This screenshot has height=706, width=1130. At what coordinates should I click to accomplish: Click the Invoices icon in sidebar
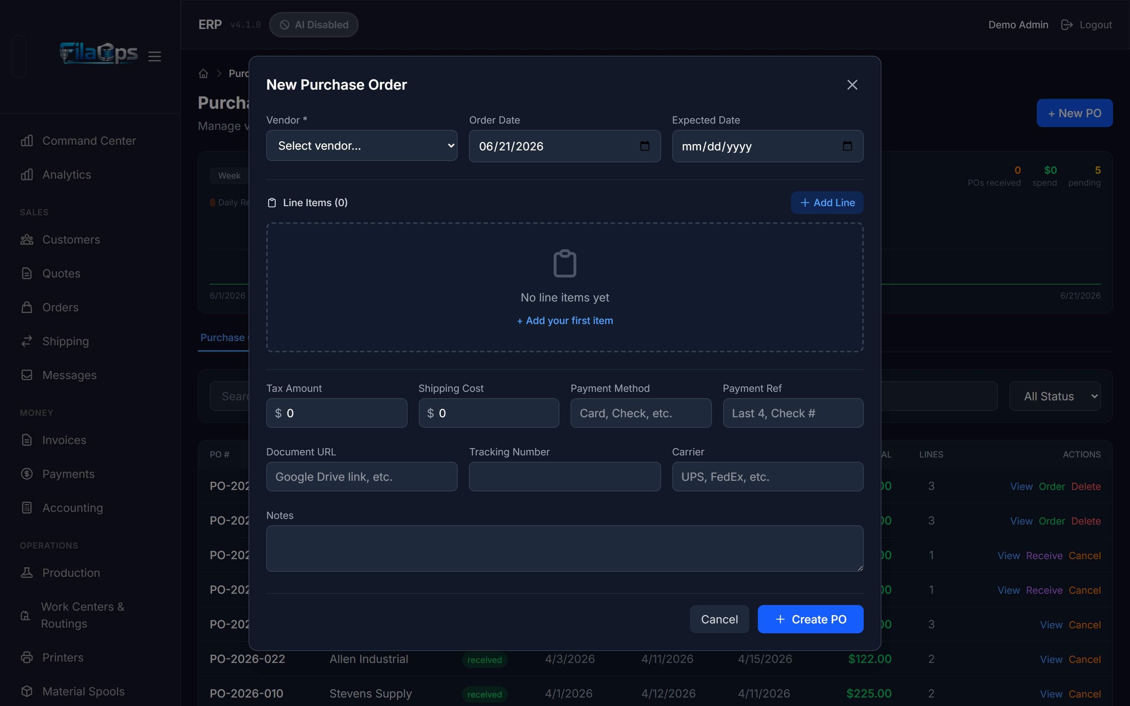pyautogui.click(x=26, y=440)
